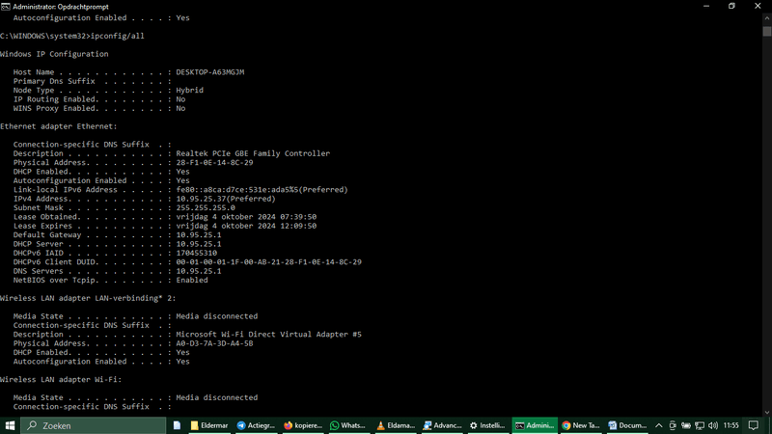
Task: Open the blank document taskbar icon
Action: click(x=177, y=425)
